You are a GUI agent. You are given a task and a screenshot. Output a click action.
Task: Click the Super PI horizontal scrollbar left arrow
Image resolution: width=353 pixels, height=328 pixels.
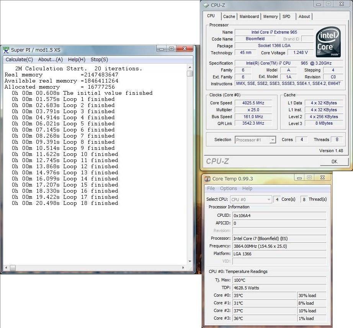[6, 268]
